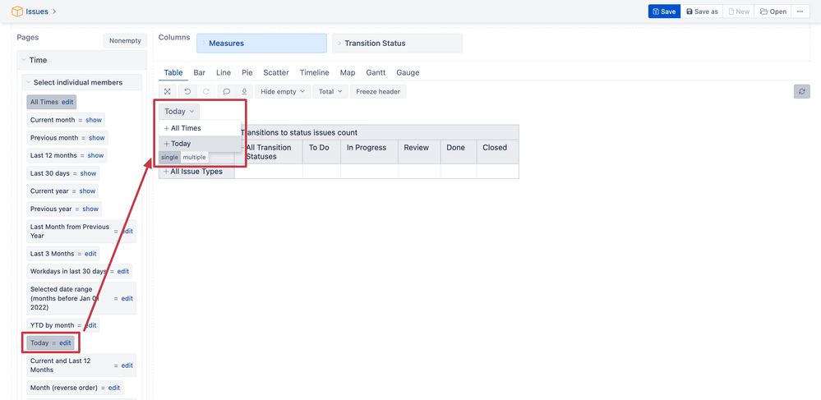Expand the All Times plus icon in dropdown
The image size is (821, 400).
click(x=167, y=128)
